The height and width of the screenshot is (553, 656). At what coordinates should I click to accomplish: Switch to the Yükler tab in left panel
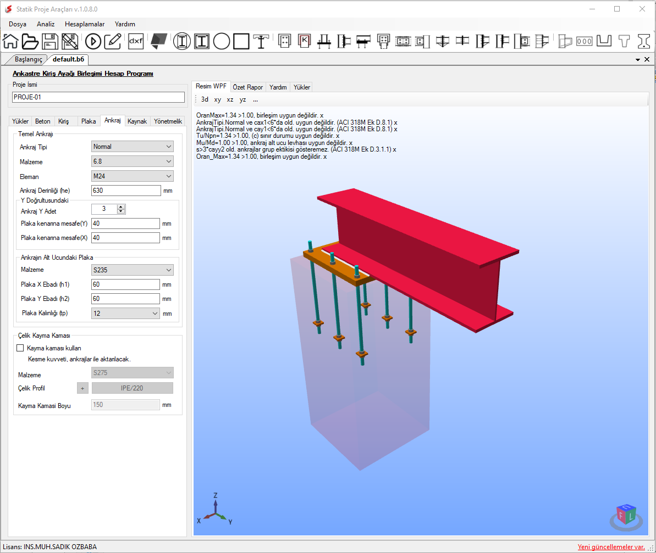[x=20, y=121]
